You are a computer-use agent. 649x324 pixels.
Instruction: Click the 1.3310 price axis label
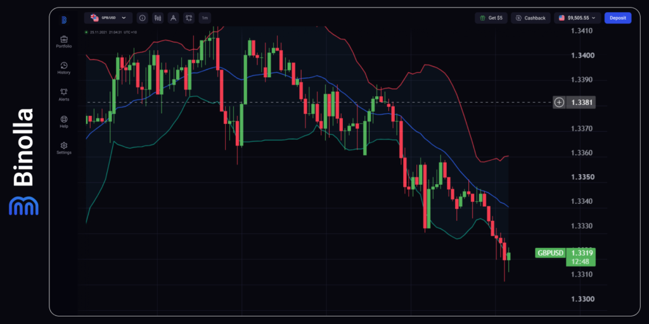[x=582, y=275]
